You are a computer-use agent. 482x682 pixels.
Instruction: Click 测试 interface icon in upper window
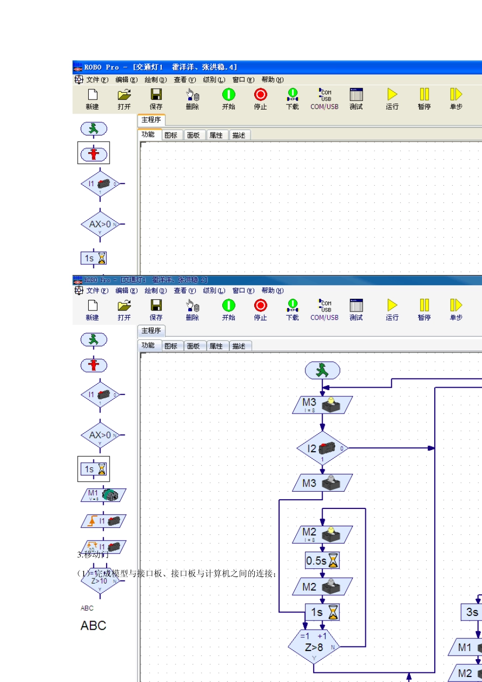tap(356, 99)
